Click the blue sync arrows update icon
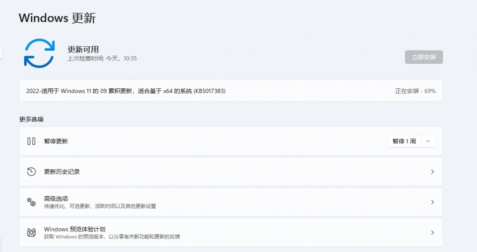This screenshot has width=477, height=252. pos(40,53)
